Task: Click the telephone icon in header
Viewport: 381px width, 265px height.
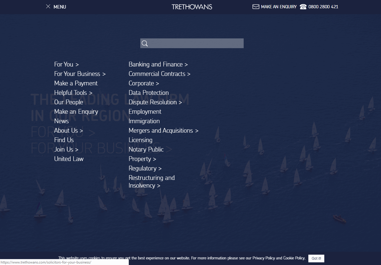Action: point(303,6)
